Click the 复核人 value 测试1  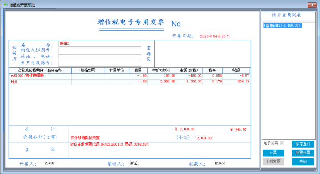pos(134,163)
